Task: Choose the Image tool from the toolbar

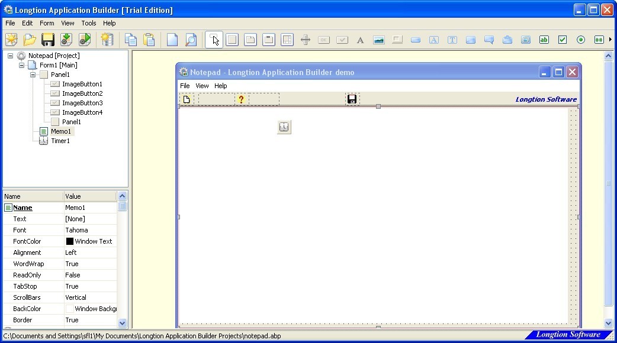Action: (378, 40)
